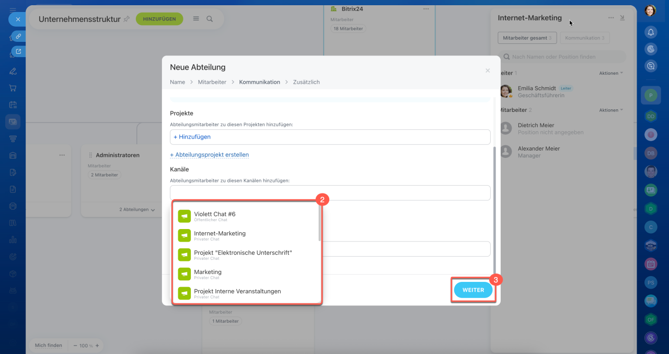Click the employee search field

pos(562,56)
